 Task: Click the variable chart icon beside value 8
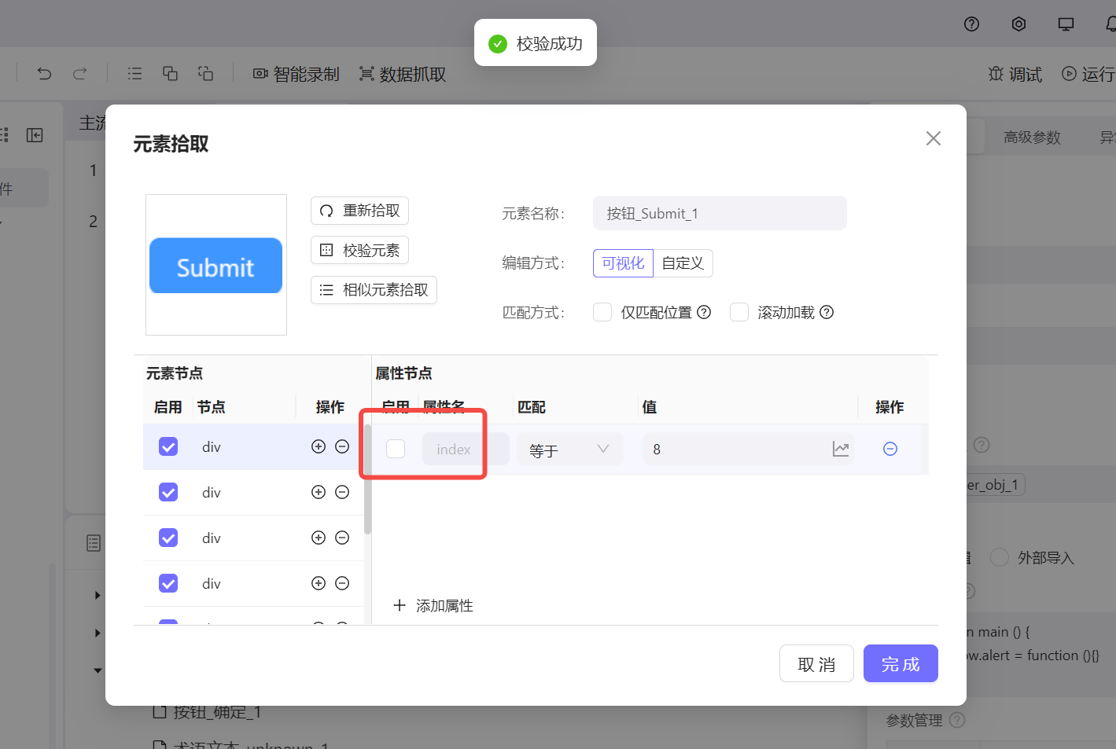coord(841,449)
